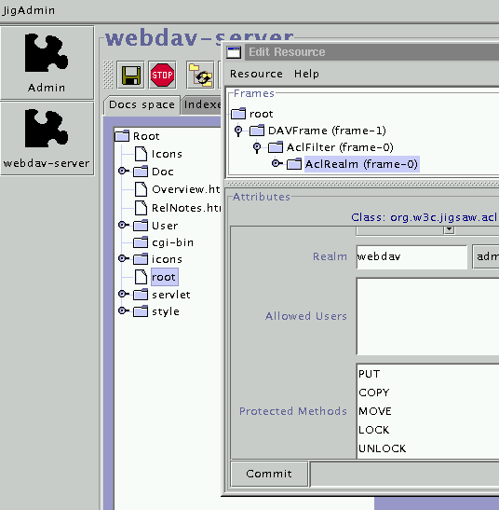Expand the AclRealm (frame-0) node
Screen dimensions: 499x510
[x=276, y=163]
